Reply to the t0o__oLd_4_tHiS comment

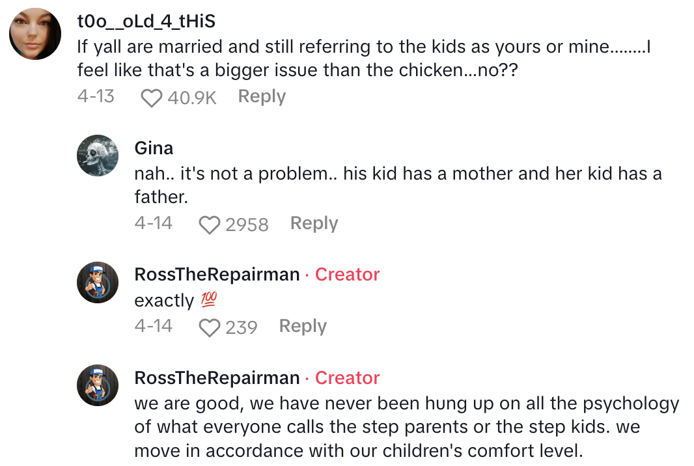262,96
